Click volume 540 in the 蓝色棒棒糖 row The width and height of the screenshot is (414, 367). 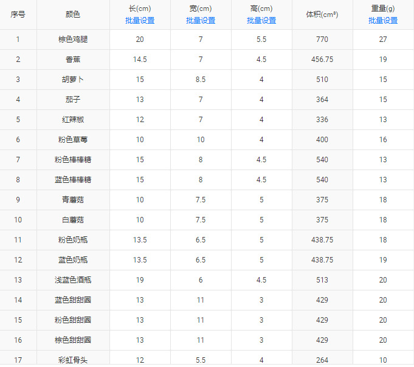pos(322,180)
